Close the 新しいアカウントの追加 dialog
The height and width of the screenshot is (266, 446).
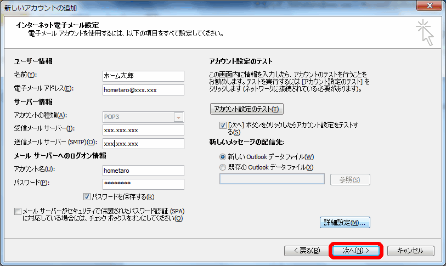pos(430,5)
